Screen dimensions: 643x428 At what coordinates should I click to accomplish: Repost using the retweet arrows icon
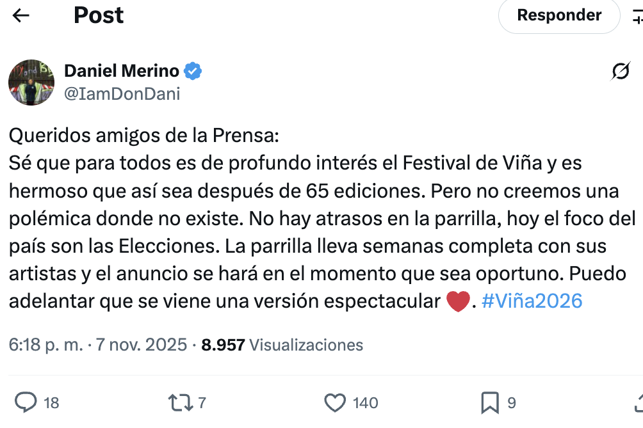click(x=179, y=403)
